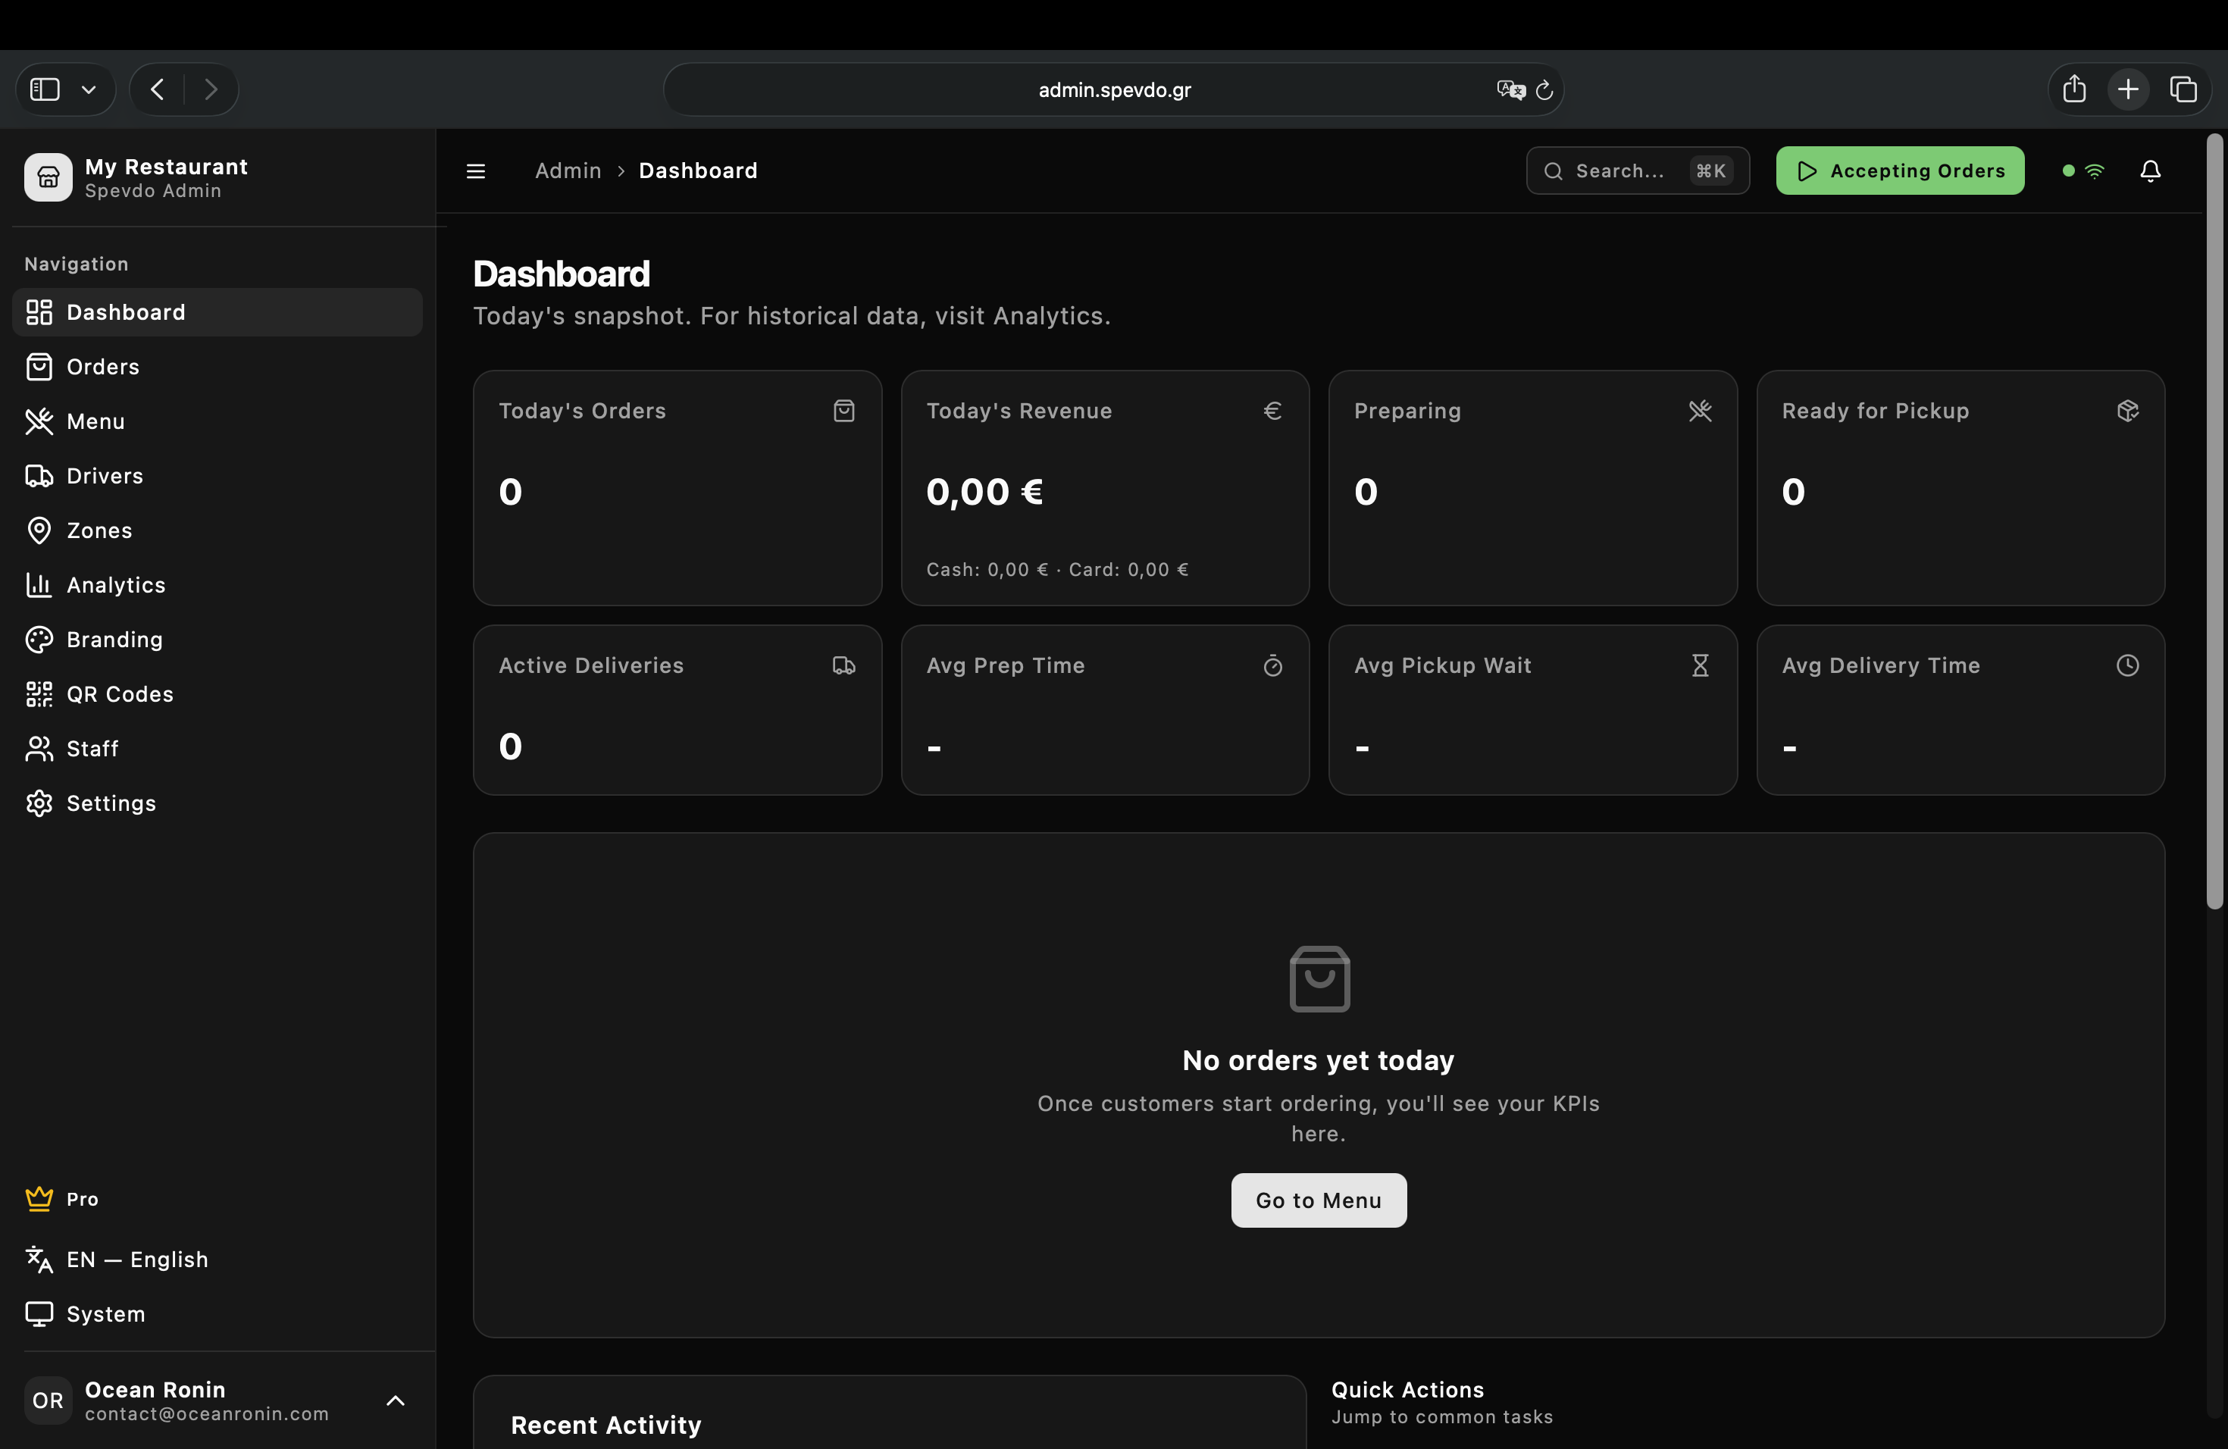This screenshot has height=1449, width=2228.
Task: Toggle the Accepting Orders status
Action: click(x=1899, y=171)
